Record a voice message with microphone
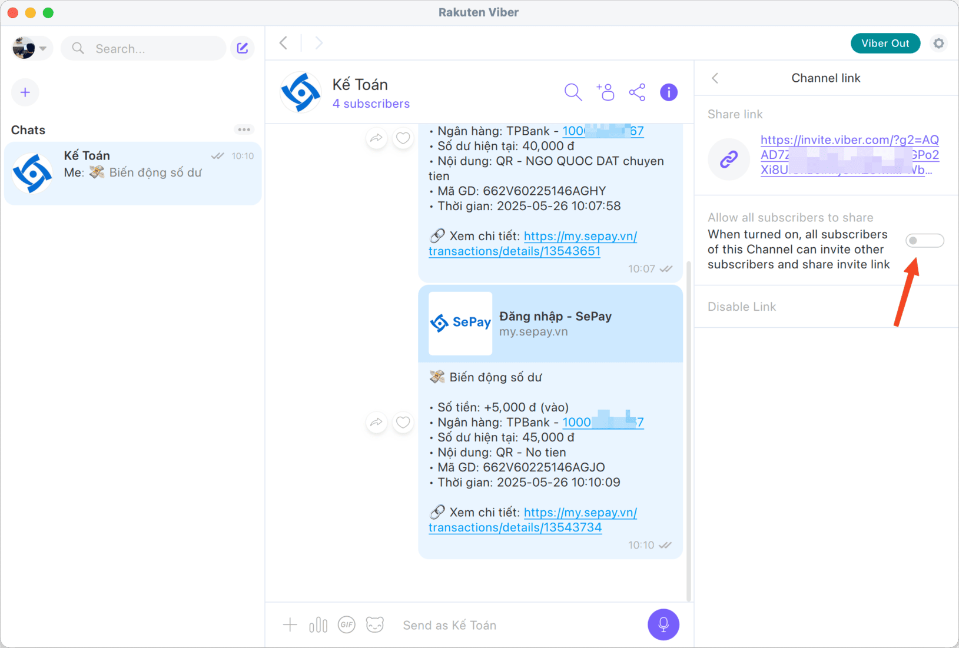 click(663, 624)
